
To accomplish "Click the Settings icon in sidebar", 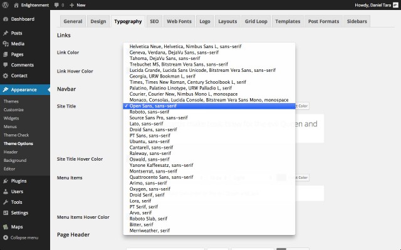I will click(x=6, y=213).
